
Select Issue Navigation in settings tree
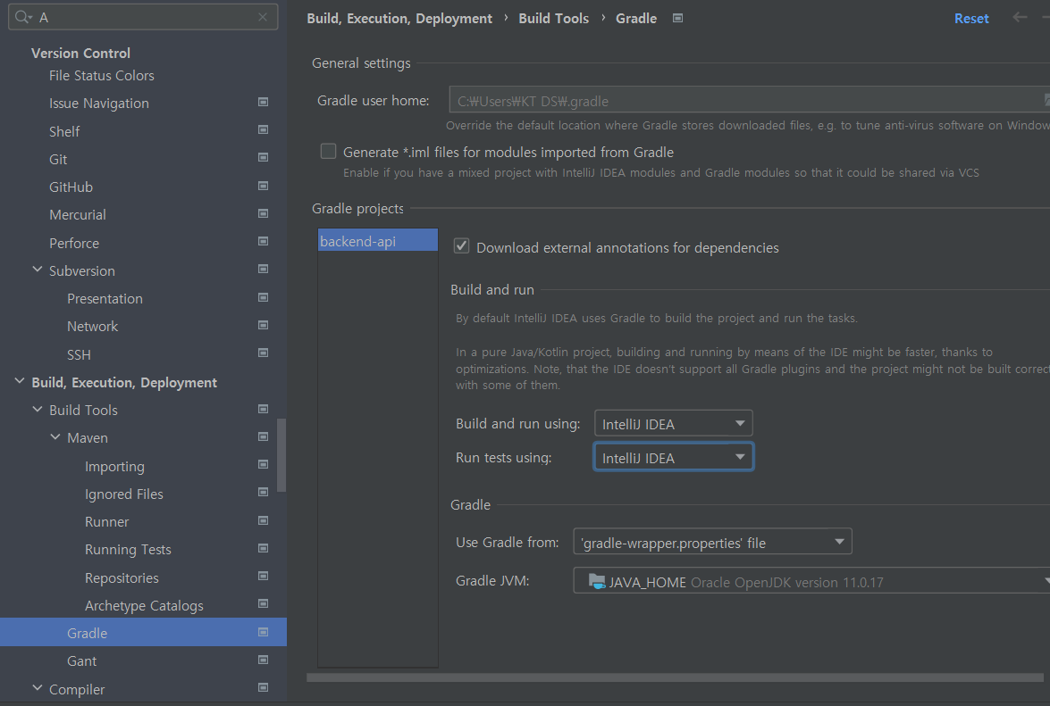(98, 104)
